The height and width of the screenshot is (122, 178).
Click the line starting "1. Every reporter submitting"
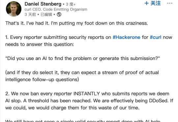[89, 37]
